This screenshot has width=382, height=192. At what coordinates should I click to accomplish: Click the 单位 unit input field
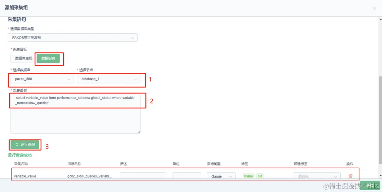click(x=187, y=176)
